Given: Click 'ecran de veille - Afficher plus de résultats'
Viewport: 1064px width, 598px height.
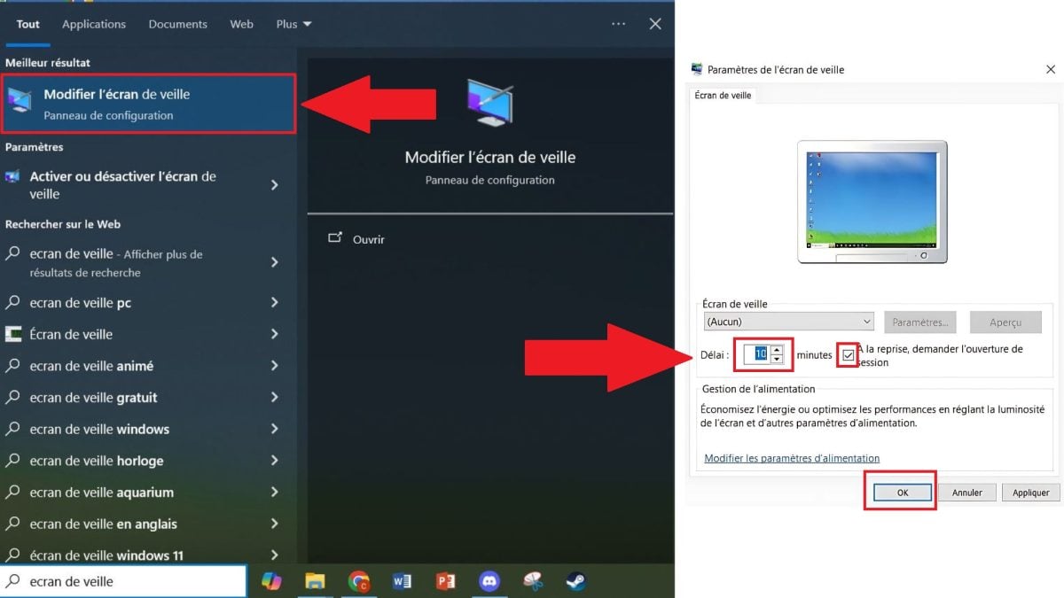Looking at the screenshot, I should point(116,263).
